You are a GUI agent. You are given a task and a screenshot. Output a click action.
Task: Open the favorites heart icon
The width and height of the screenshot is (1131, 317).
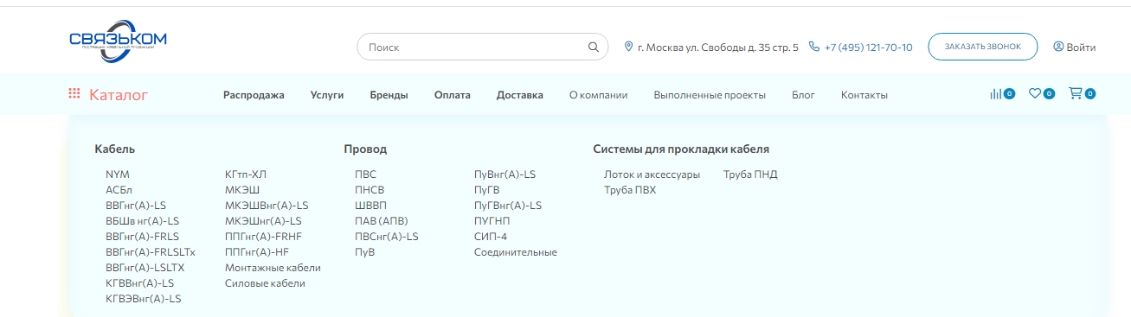click(1034, 93)
